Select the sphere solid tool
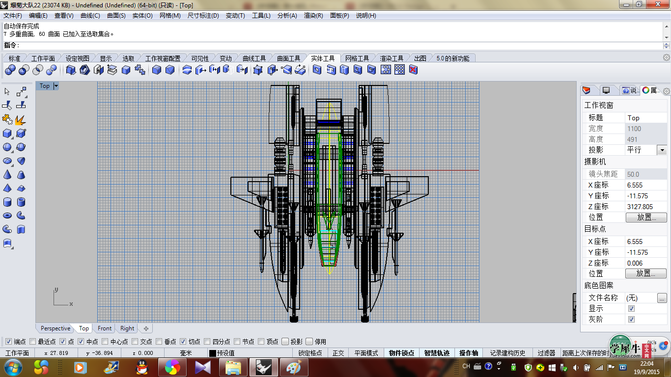 7,147
